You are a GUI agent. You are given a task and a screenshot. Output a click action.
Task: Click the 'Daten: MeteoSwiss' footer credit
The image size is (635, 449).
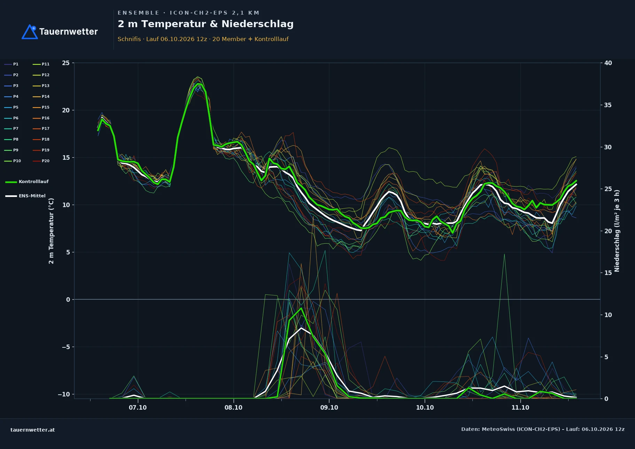(x=543, y=429)
